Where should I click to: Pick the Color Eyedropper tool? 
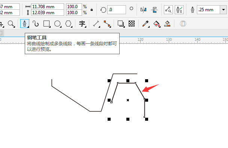click(145, 24)
